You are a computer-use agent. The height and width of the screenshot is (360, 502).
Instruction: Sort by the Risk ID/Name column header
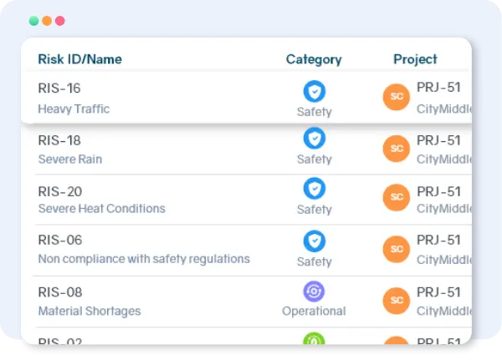[79, 59]
